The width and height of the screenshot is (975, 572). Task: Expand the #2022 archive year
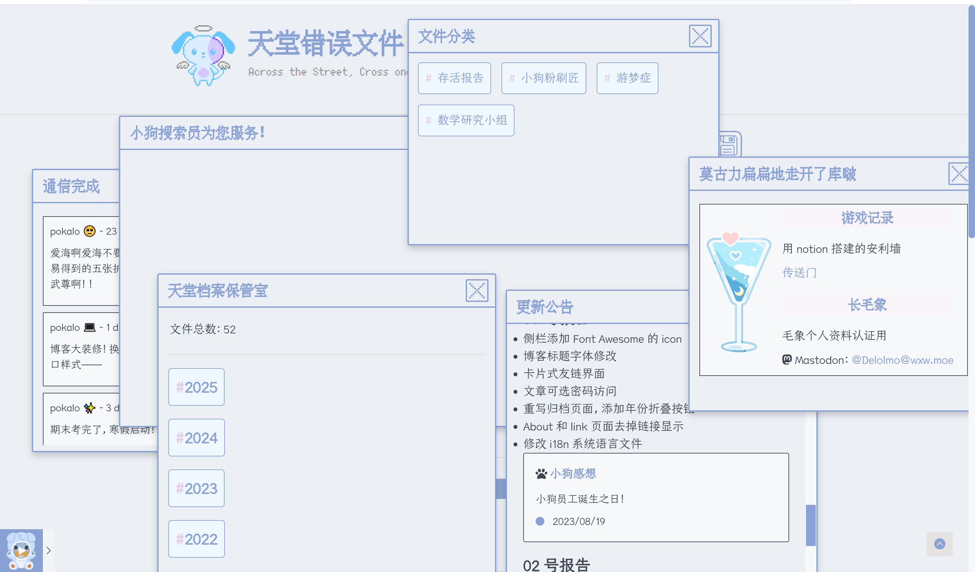196,539
